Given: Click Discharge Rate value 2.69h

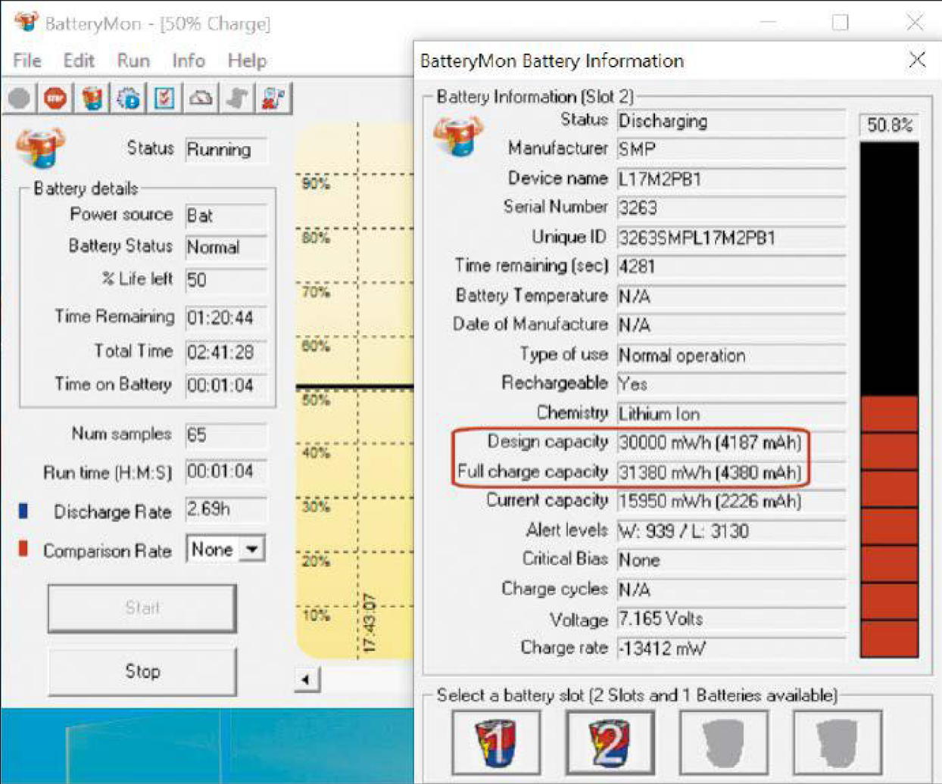Looking at the screenshot, I should click(226, 509).
